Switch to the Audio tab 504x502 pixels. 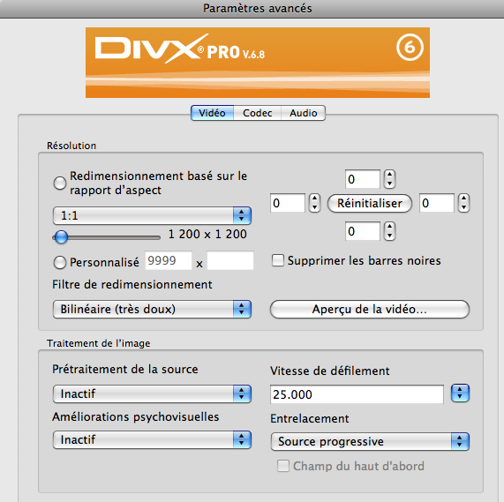coord(303,113)
